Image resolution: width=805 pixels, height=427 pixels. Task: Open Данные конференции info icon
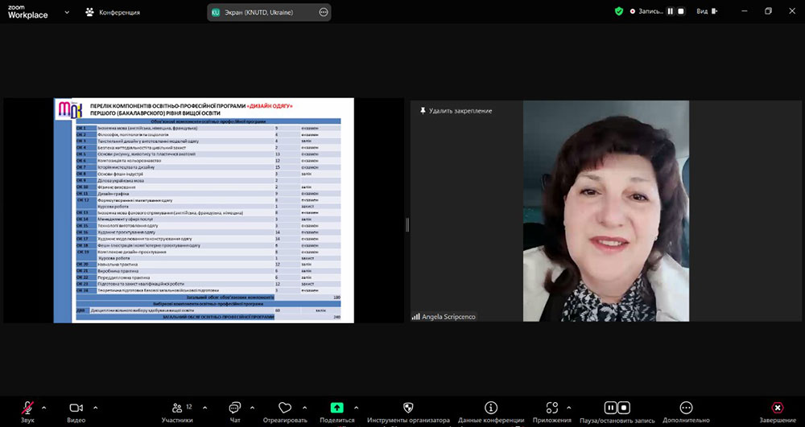click(x=491, y=408)
